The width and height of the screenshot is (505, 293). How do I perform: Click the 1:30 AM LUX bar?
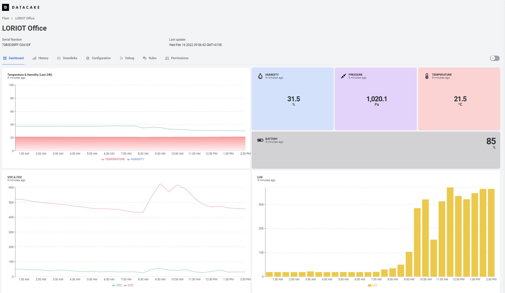tap(278, 274)
